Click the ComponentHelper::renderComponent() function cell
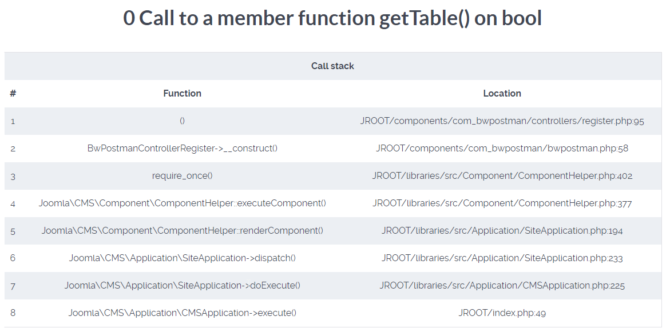The height and width of the screenshot is (332, 666). 182,231
